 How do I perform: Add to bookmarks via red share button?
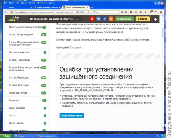click(x=92, y=19)
